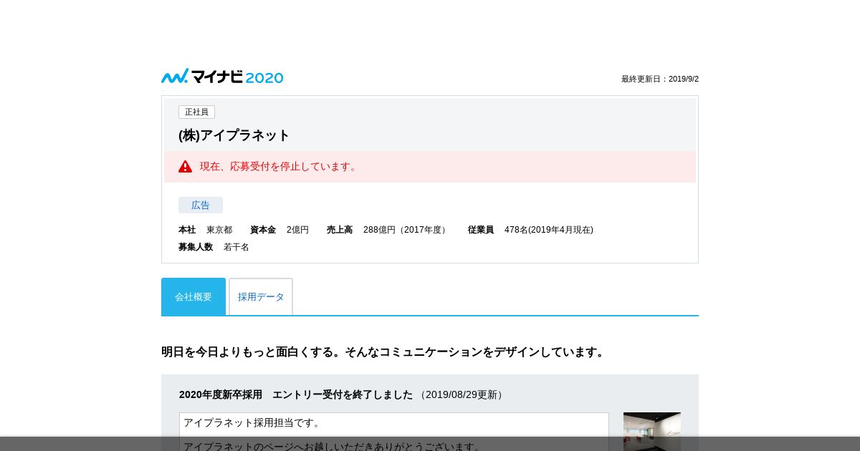Click the マイナビ2020 logo

coord(222,77)
